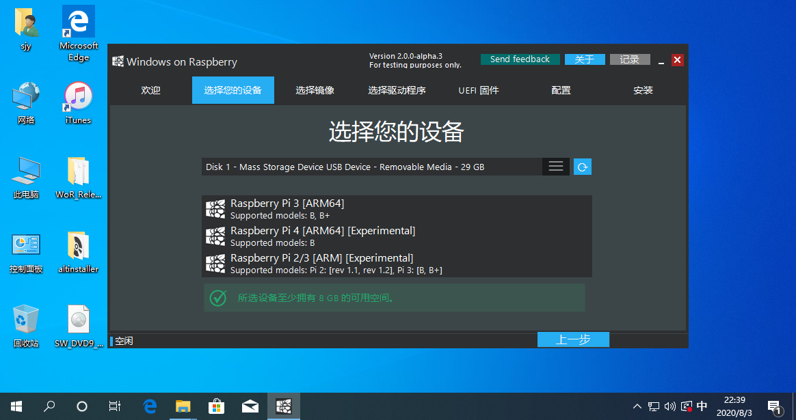
Task: Open the disk dropdown hamburger menu
Action: (556, 167)
